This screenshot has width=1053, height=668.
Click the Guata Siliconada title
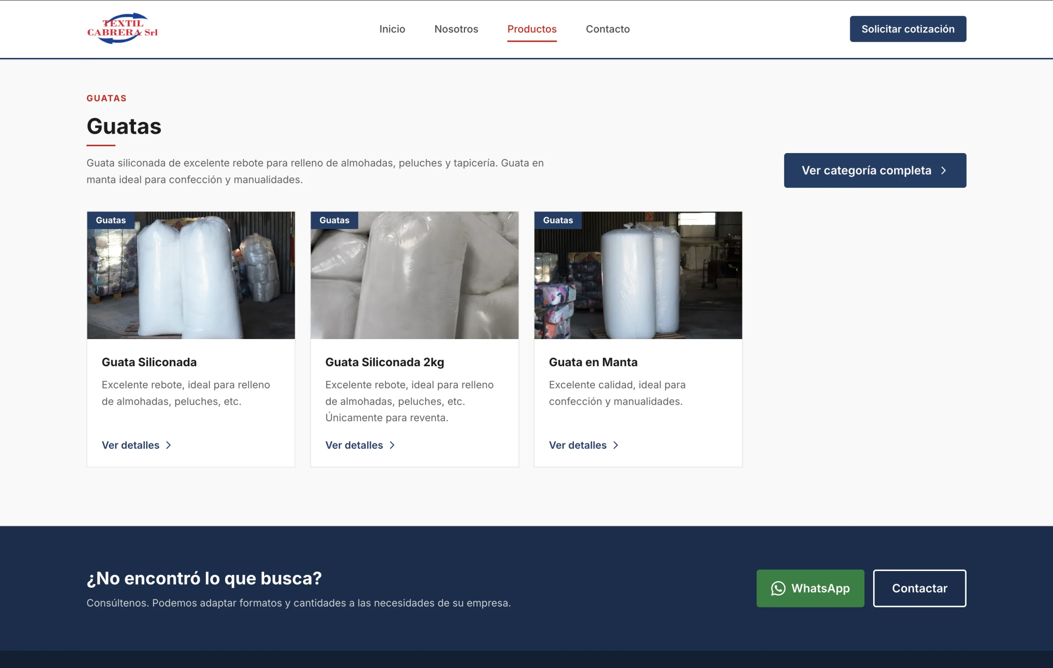point(149,362)
